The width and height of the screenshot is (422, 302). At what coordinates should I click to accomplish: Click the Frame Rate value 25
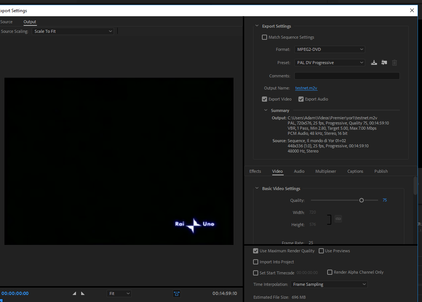[311, 243]
